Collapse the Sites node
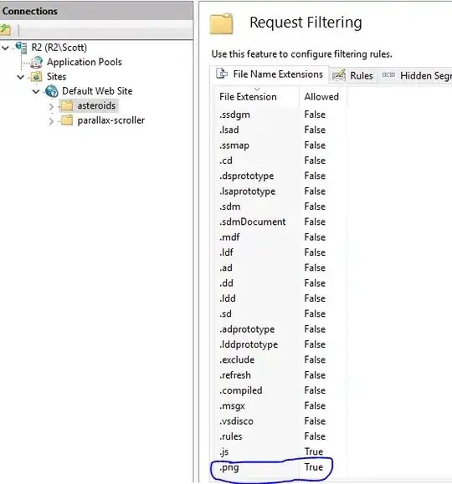452x484 pixels. tap(20, 77)
